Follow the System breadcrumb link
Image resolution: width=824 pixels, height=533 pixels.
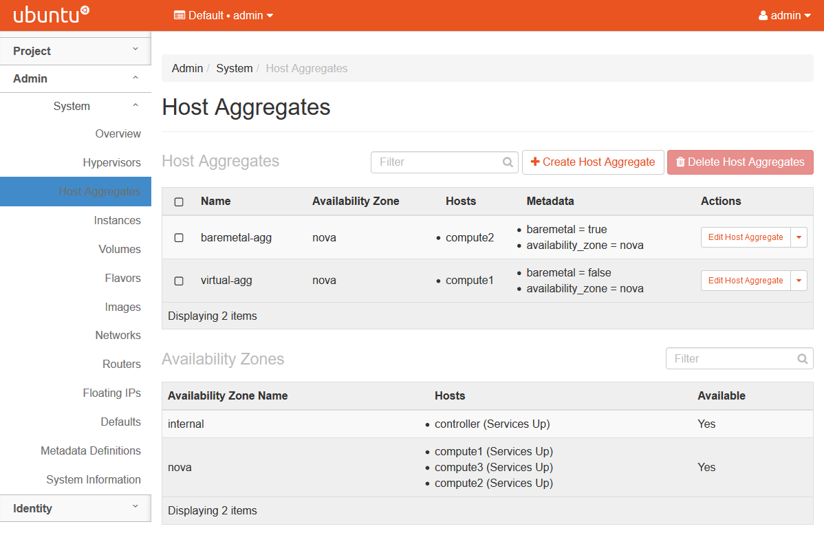pos(235,68)
